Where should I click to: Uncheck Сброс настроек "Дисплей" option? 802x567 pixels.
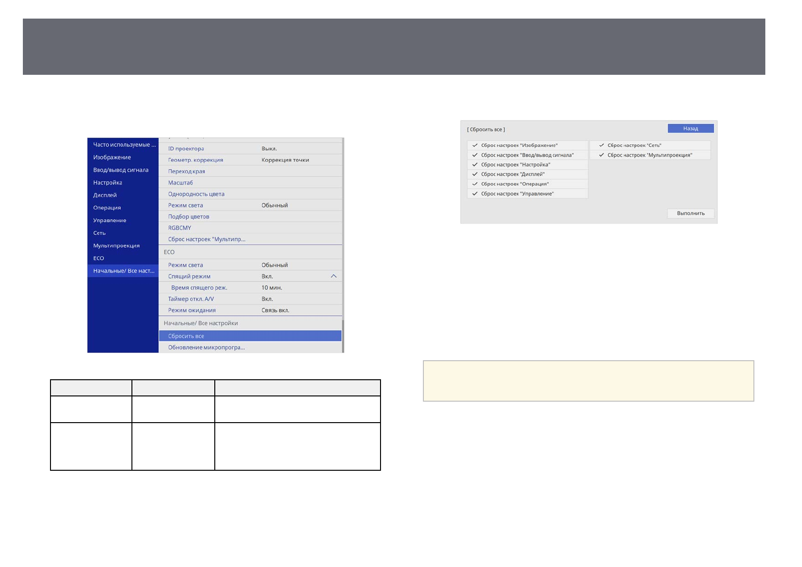[x=475, y=174]
